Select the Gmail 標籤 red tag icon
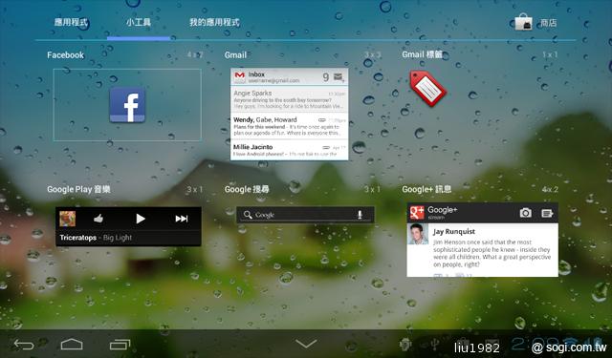 tap(427, 89)
